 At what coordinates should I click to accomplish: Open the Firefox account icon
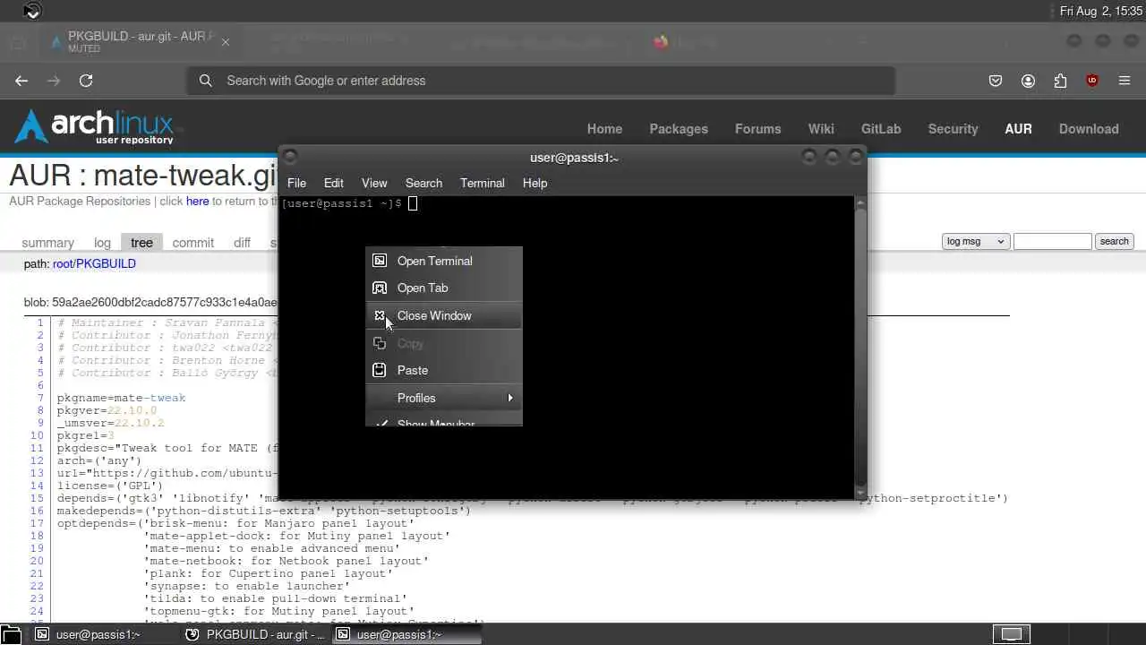click(1028, 81)
